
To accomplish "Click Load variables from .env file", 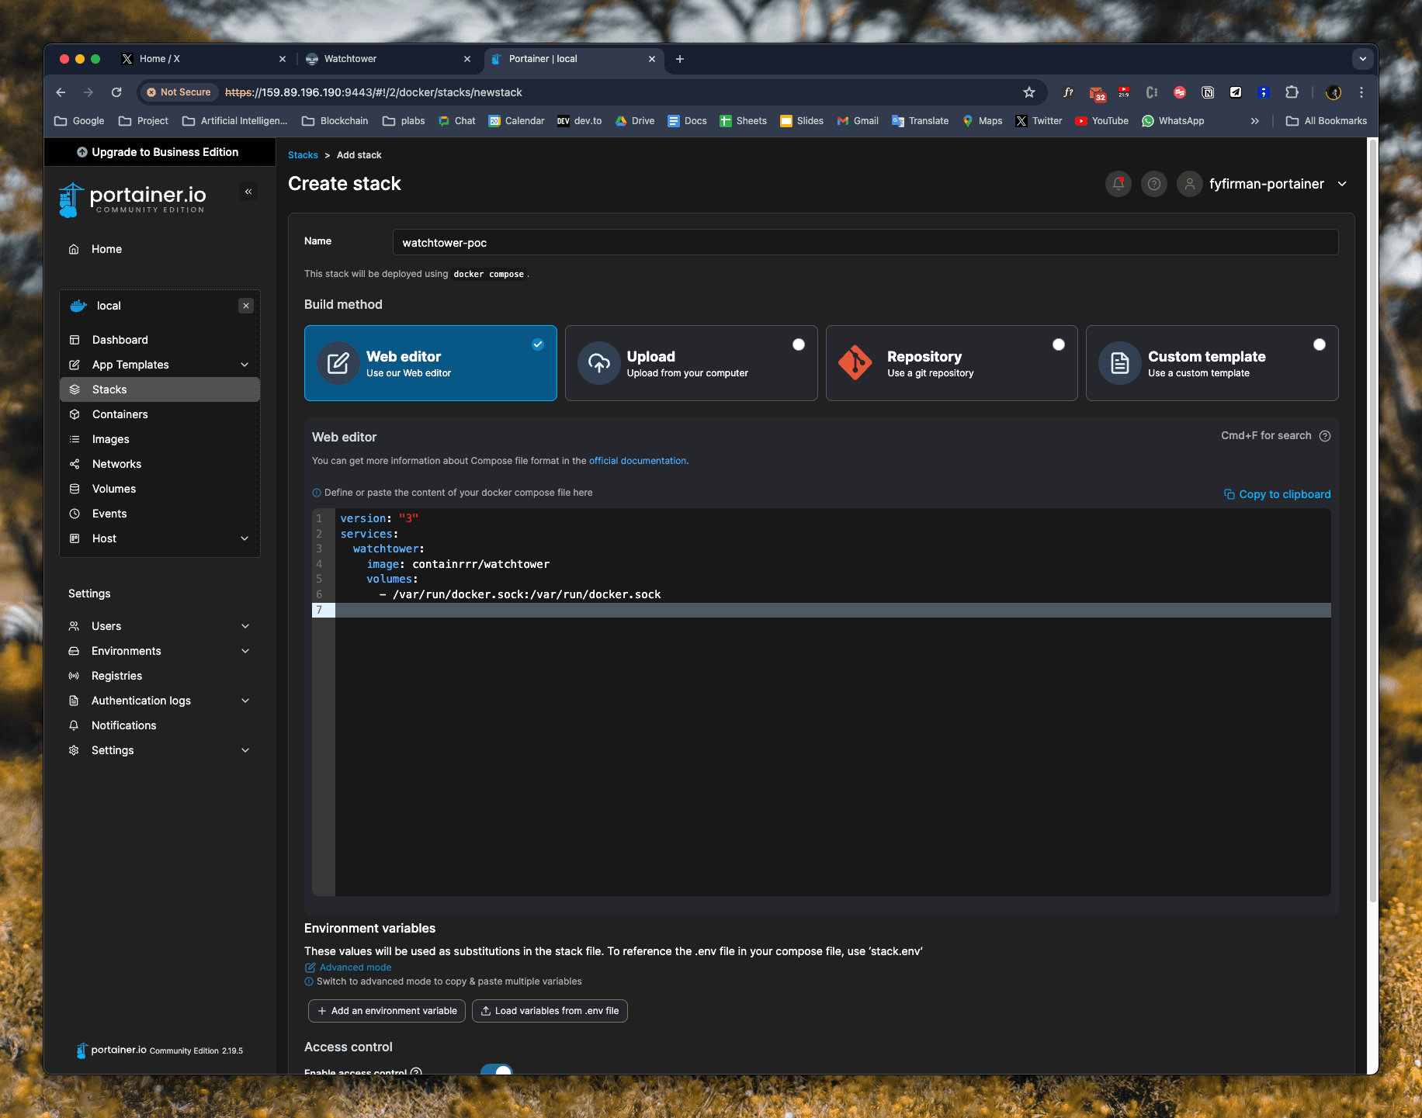I will point(550,1011).
